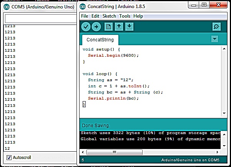Open a sketch with the up-arrow icon
Image resolution: width=231 pixels, height=167 pixels.
pos(119,26)
